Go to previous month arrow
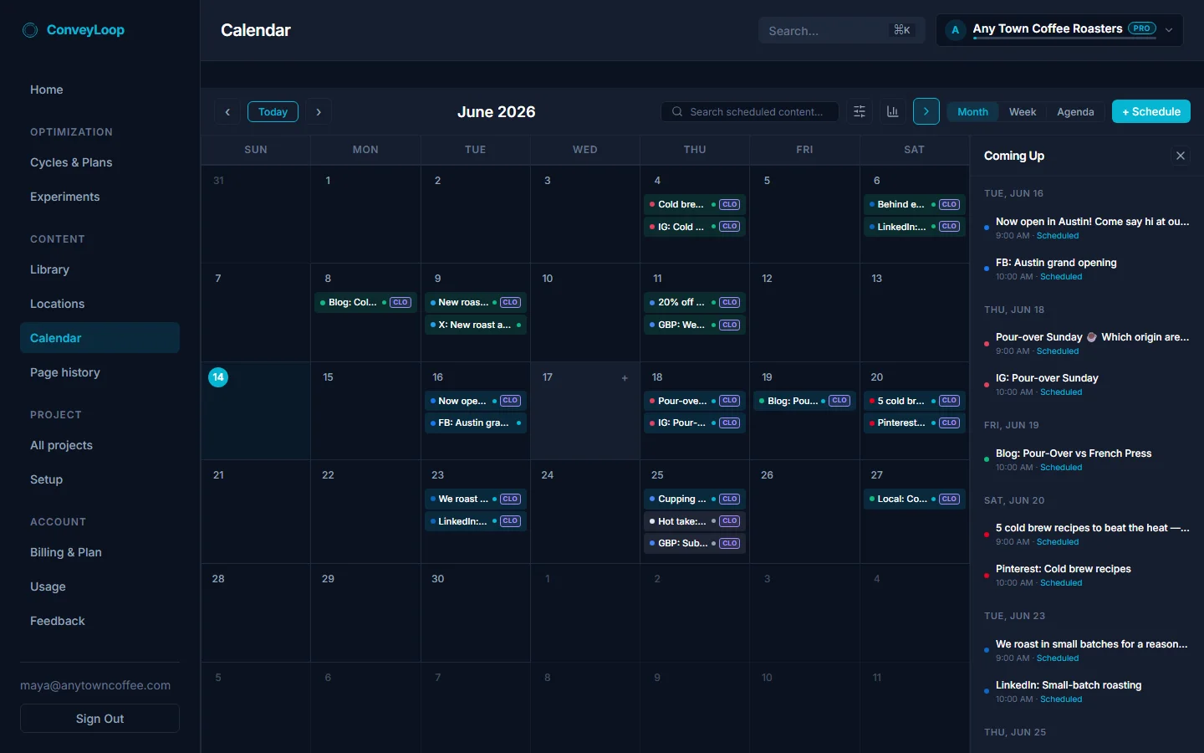The width and height of the screenshot is (1204, 753). pyautogui.click(x=227, y=111)
